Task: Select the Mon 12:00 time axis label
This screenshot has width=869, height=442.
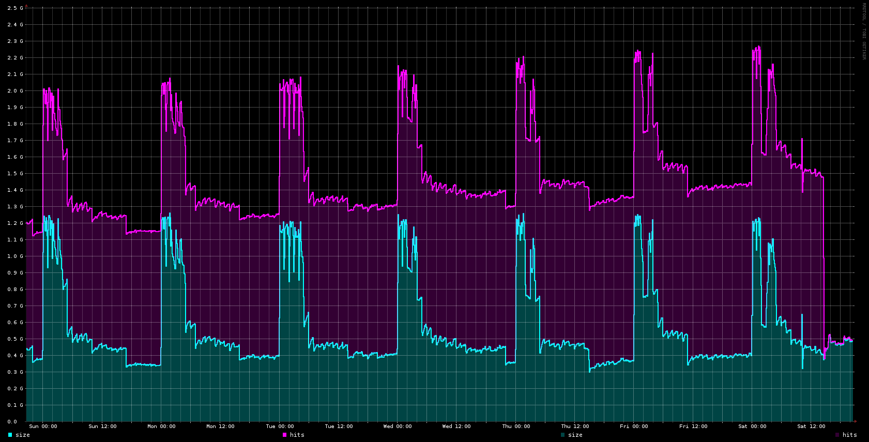Action: tap(220, 426)
